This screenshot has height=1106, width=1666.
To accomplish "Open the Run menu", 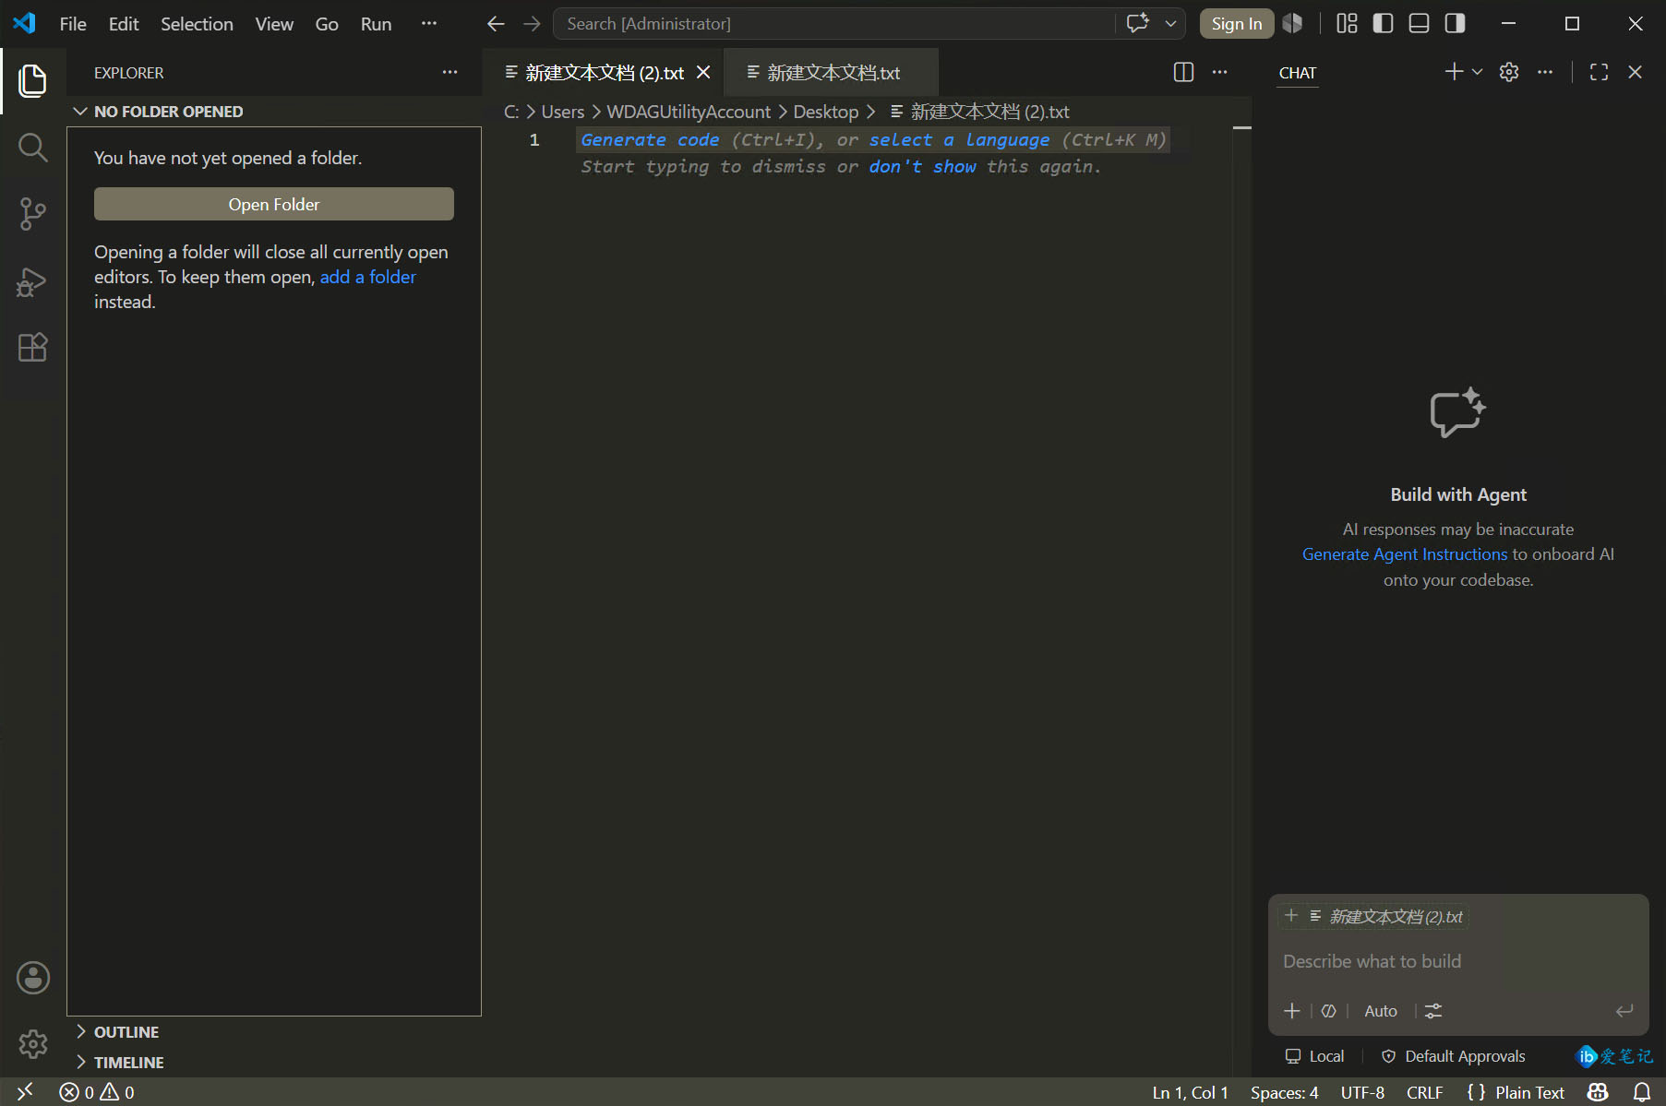I will point(376,24).
